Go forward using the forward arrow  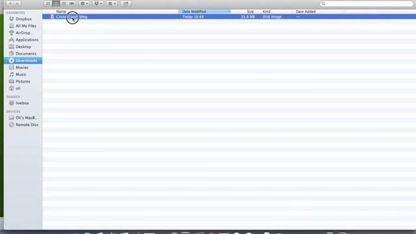[17, 3]
